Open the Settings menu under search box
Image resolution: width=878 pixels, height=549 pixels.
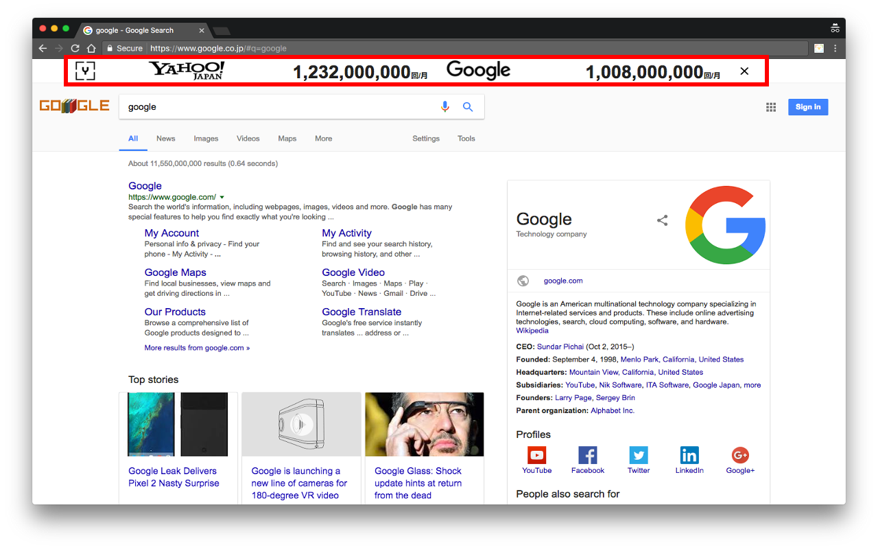tap(426, 139)
